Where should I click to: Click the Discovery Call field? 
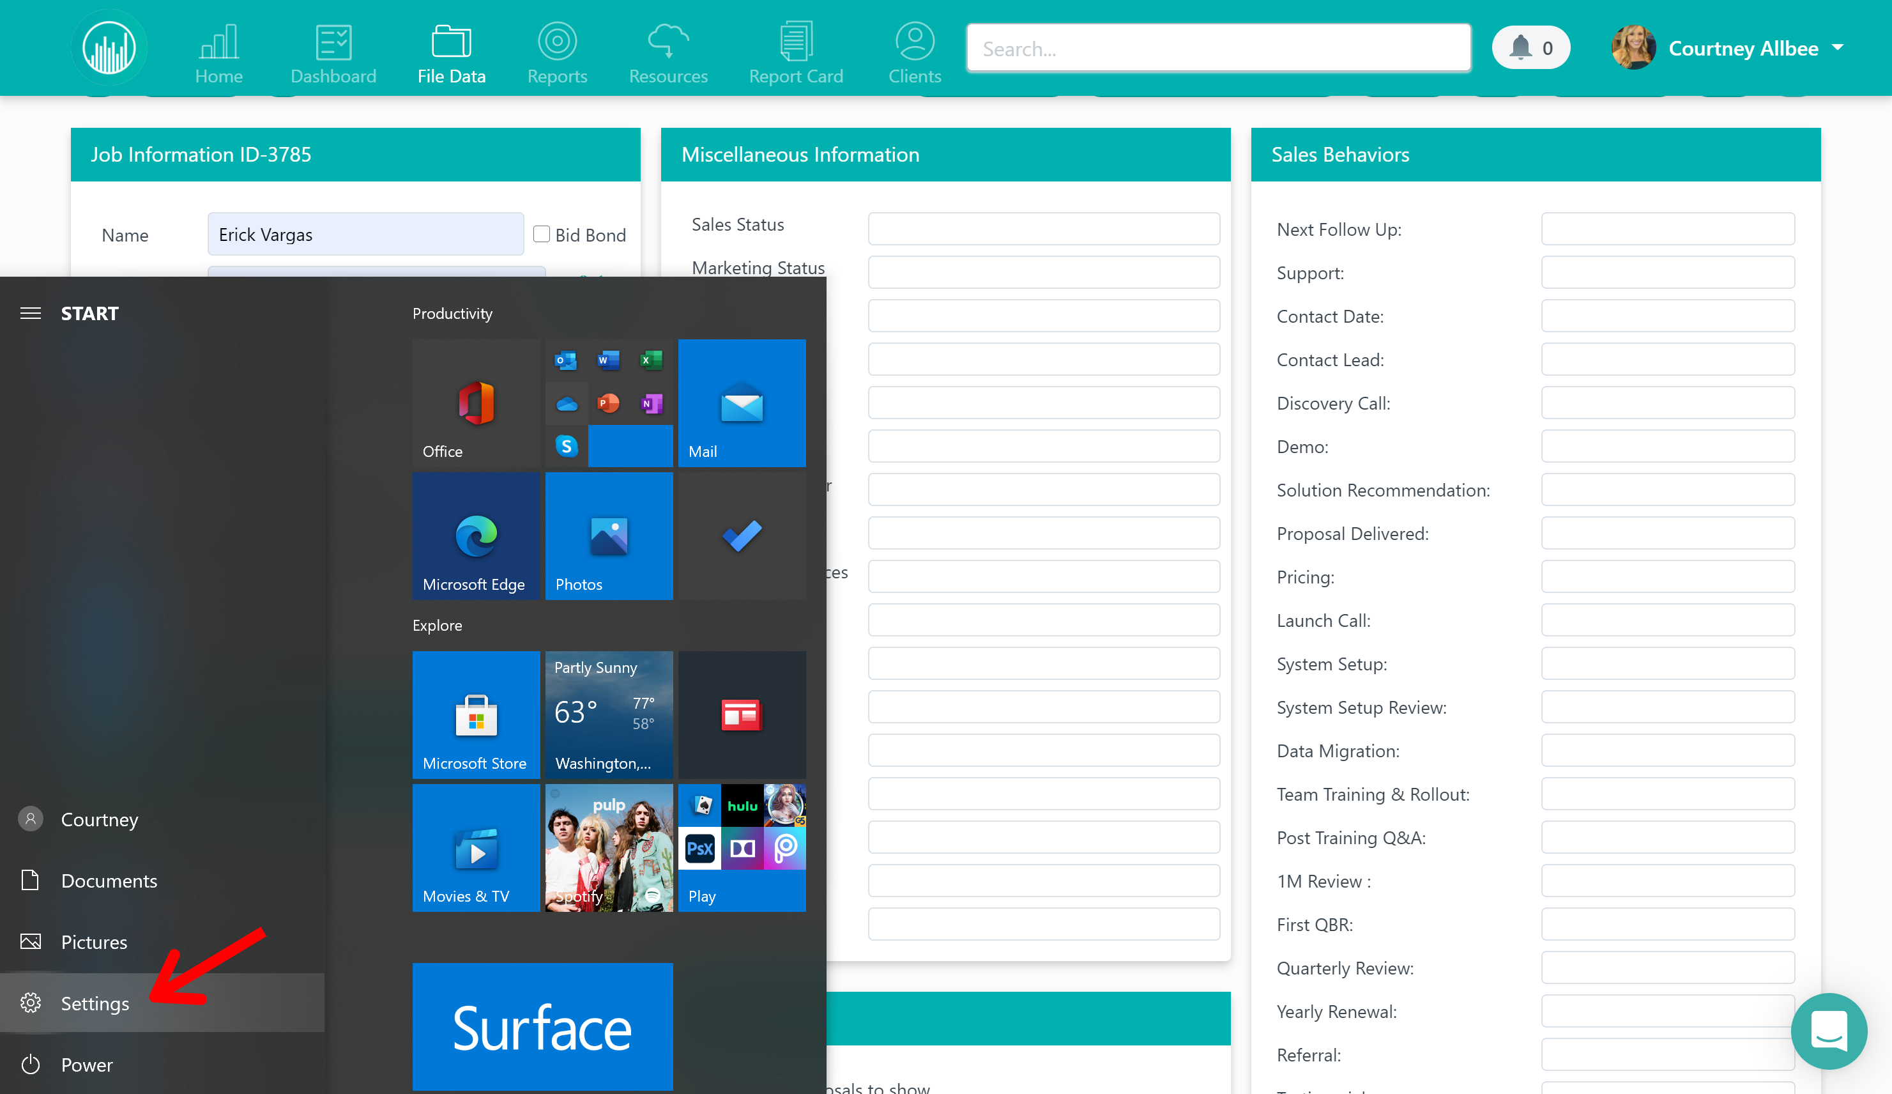pos(1668,403)
